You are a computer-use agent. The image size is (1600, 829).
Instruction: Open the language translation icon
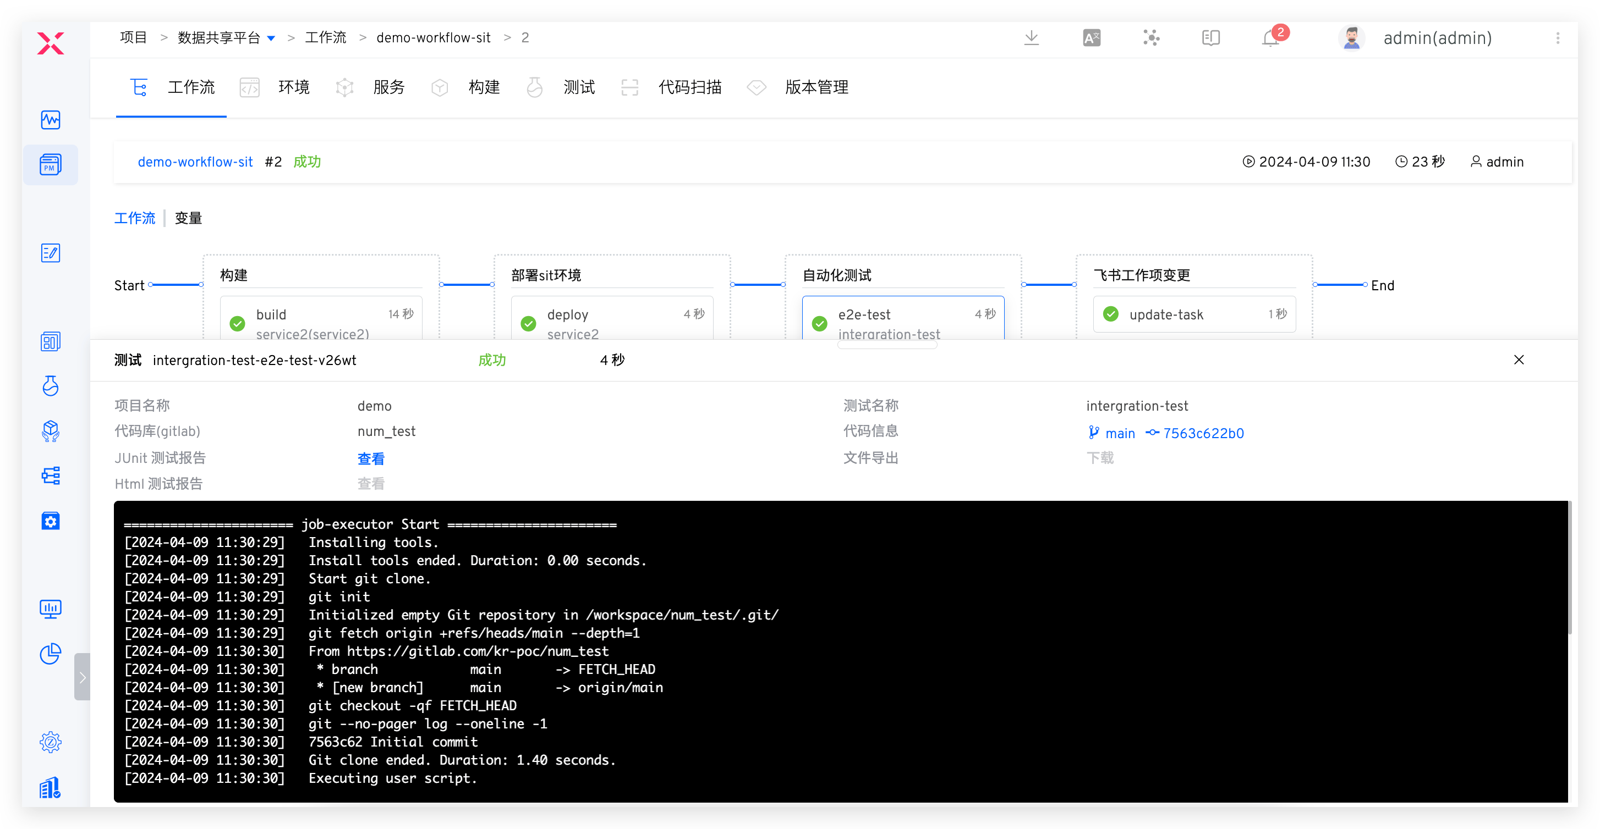click(x=1091, y=38)
